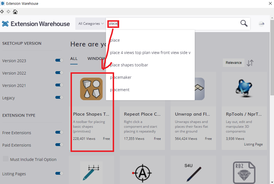
Task: Open the Place Shapes Toolbar icon
Action: click(x=91, y=89)
